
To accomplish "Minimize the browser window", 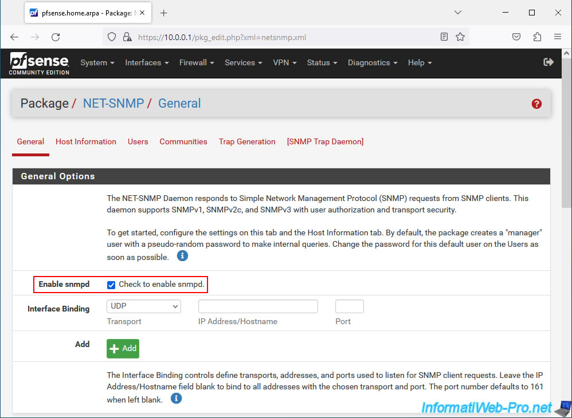I will (x=506, y=13).
